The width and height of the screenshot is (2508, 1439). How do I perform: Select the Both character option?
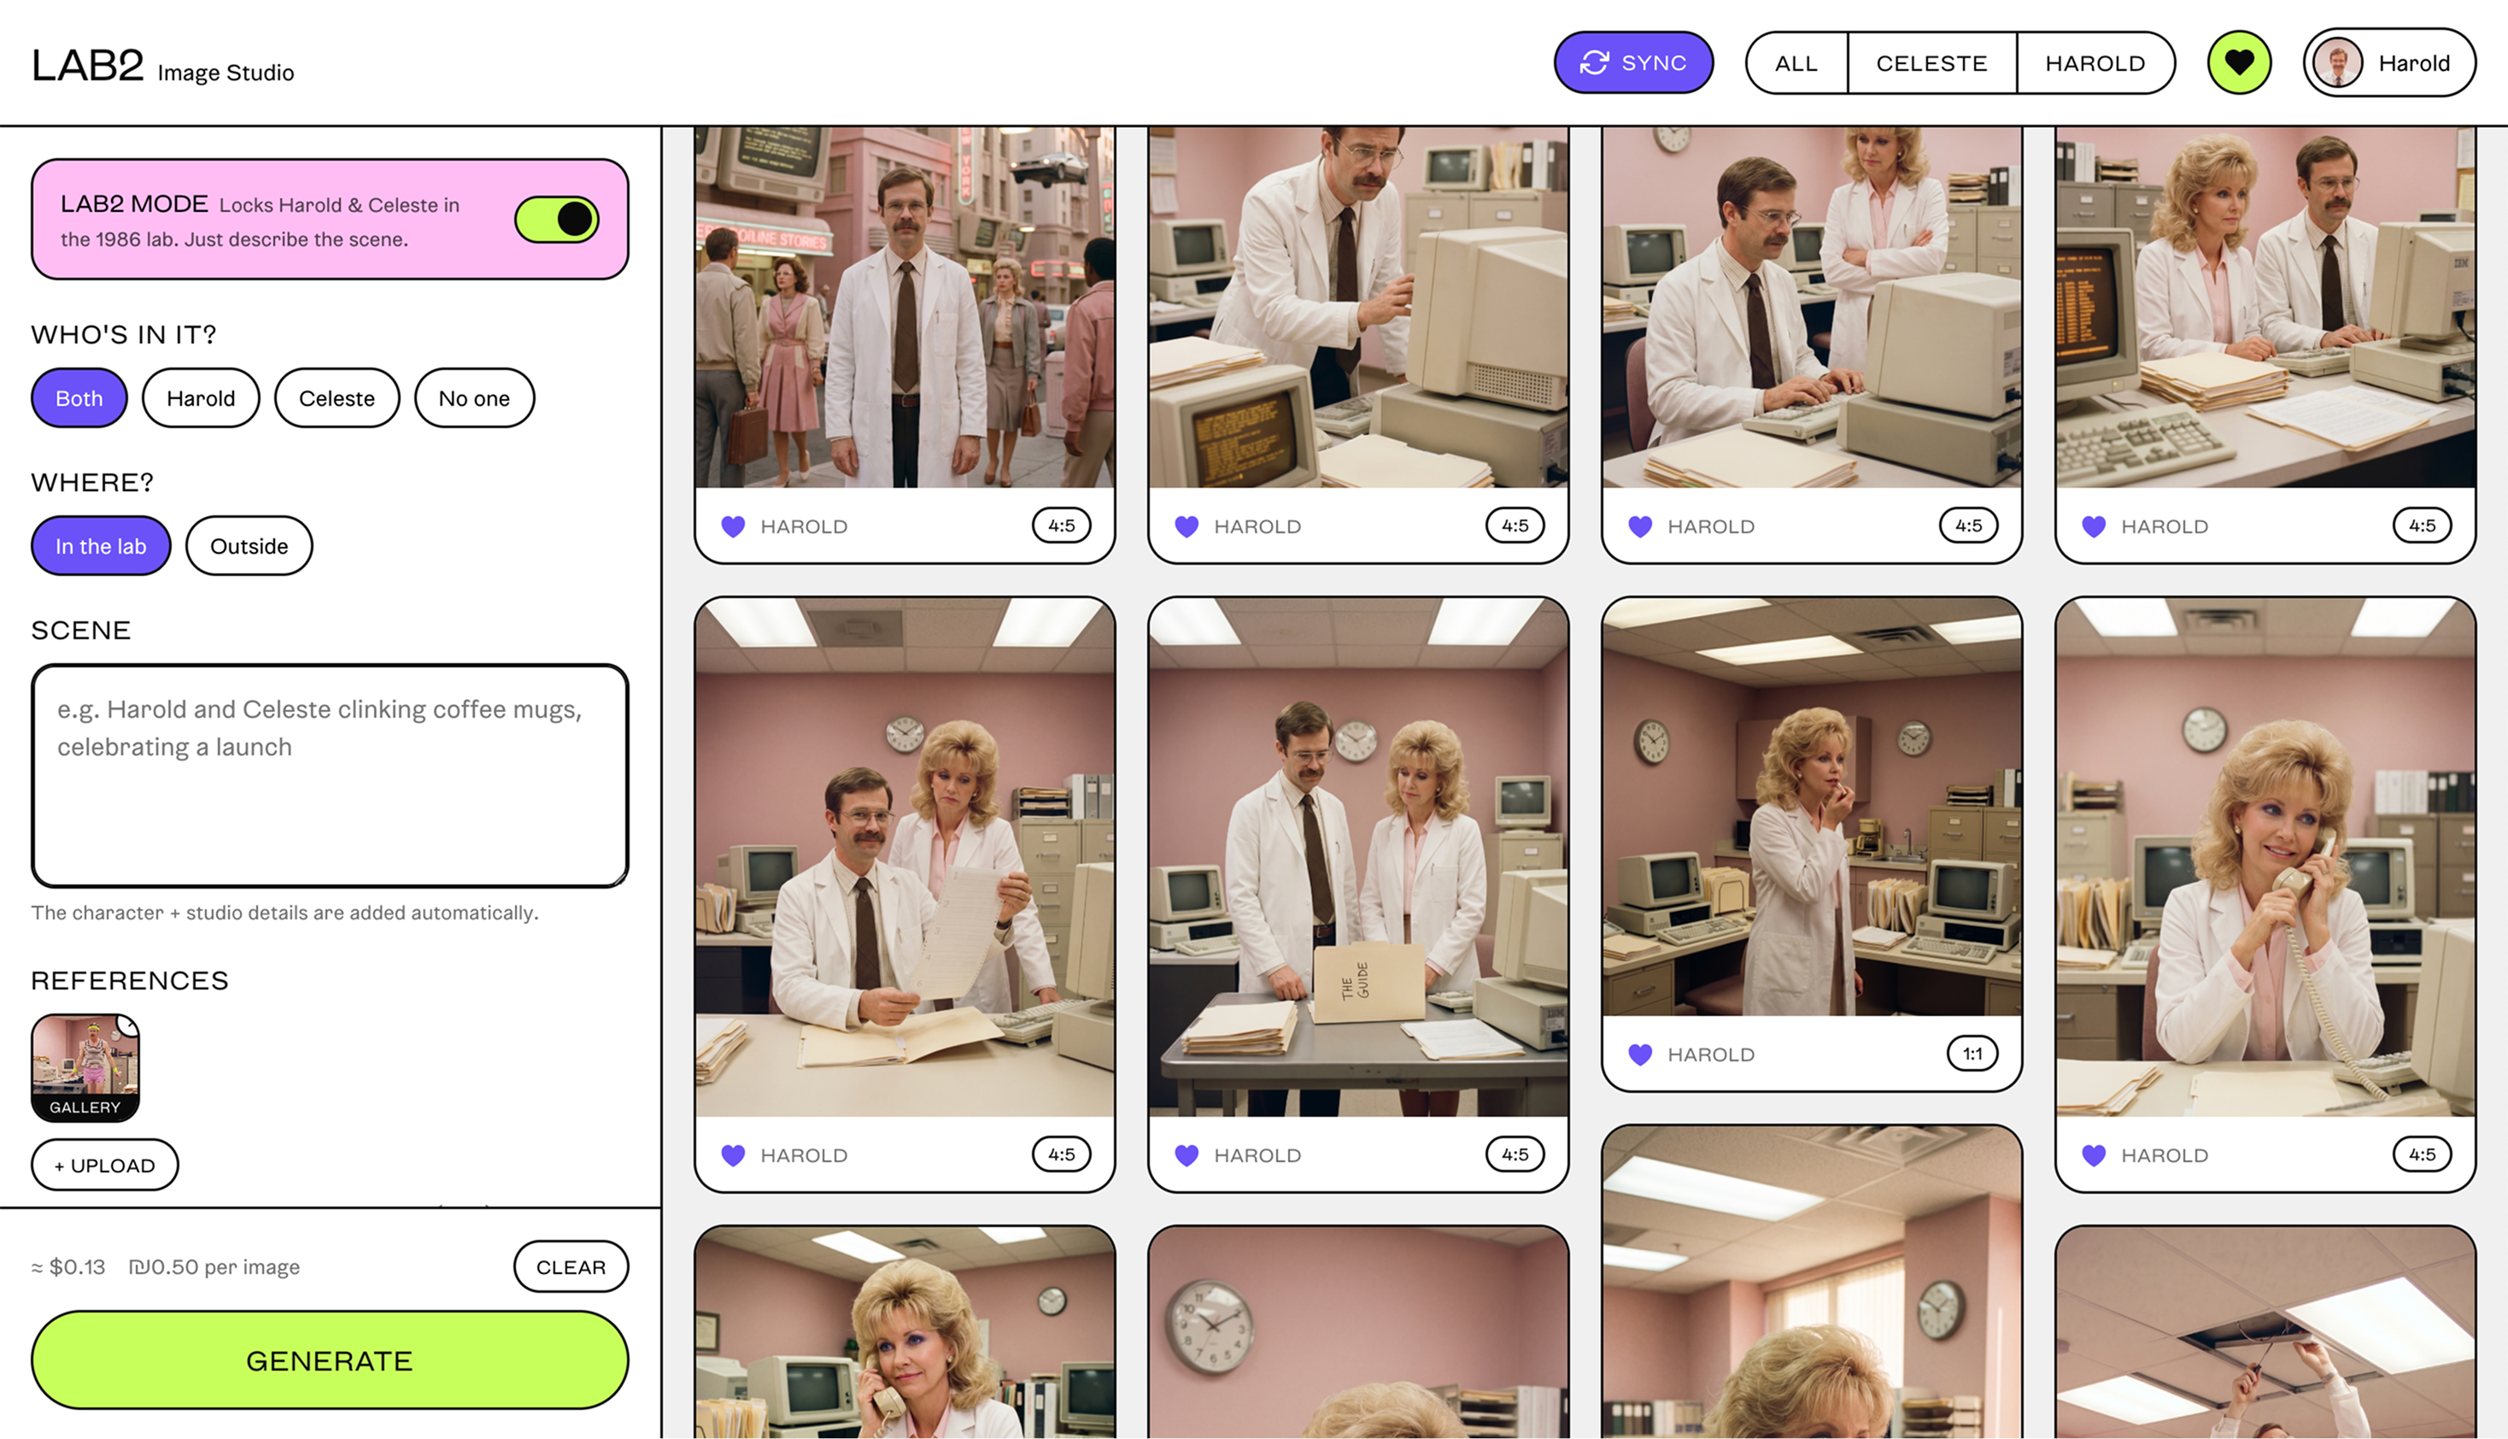coord(79,398)
